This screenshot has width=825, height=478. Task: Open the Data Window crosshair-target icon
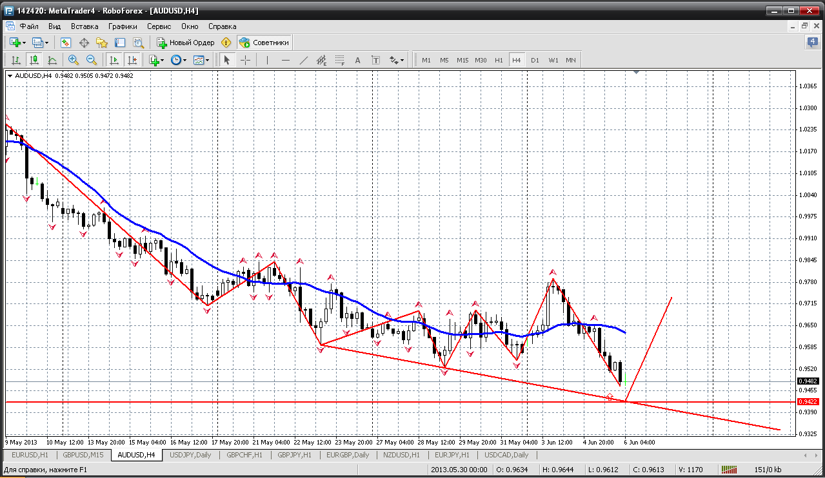pos(84,43)
